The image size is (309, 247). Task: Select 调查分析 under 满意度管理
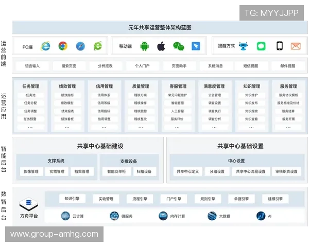pyautogui.click(x=215, y=119)
